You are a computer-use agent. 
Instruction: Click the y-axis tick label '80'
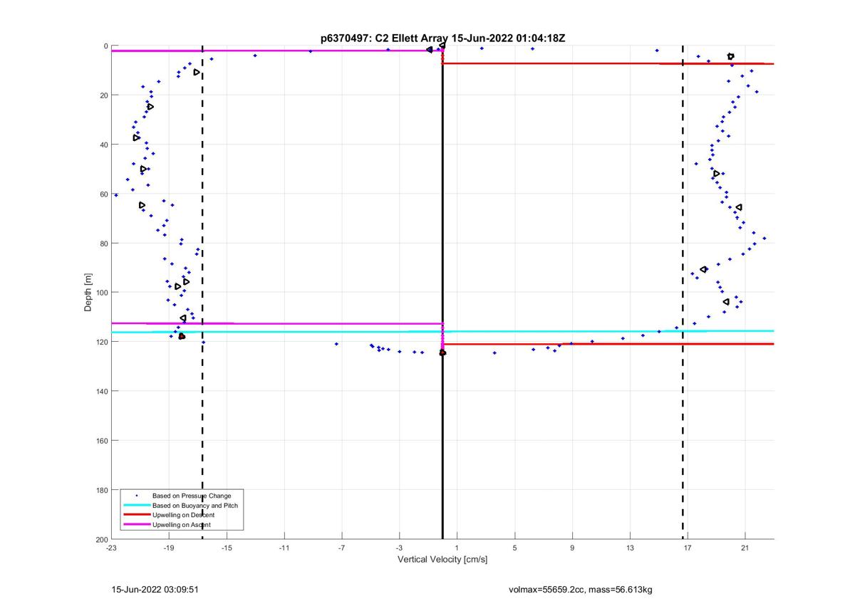click(103, 244)
